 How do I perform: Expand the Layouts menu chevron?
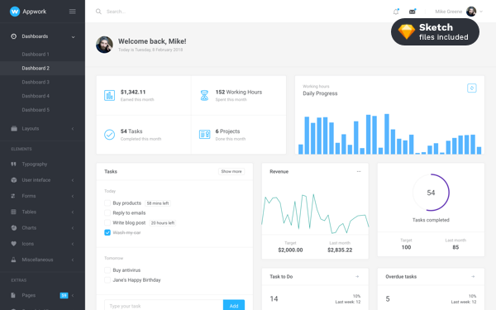(73, 128)
